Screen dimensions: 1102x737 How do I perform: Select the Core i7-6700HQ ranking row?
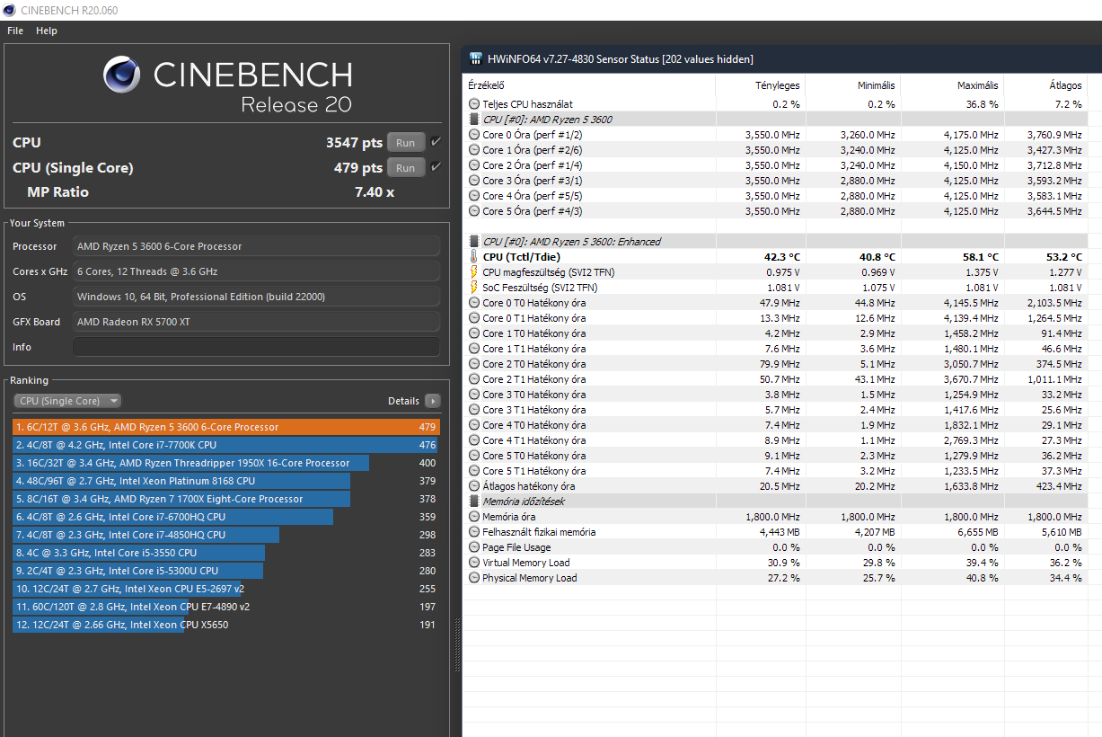point(226,517)
